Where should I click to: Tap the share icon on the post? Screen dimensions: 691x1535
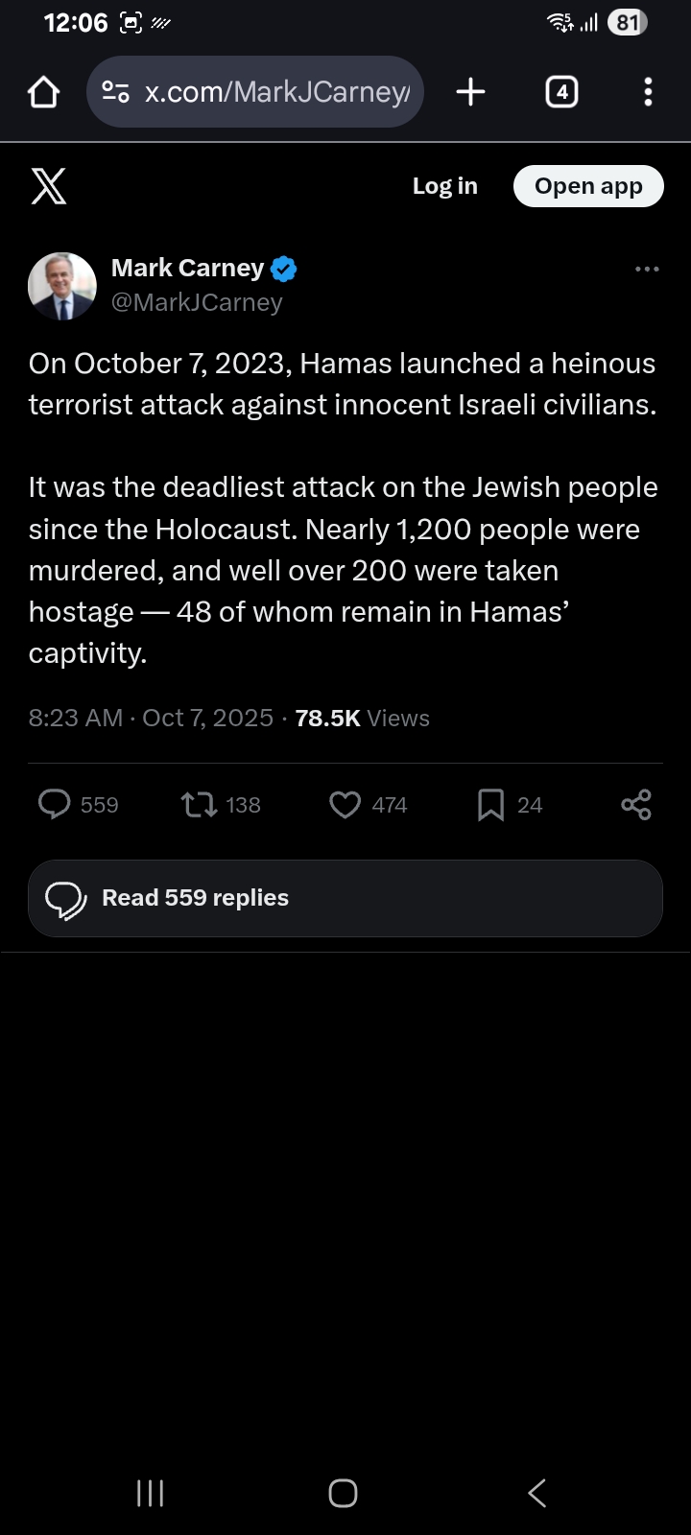click(x=636, y=804)
